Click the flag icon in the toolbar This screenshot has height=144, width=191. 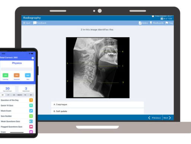(x=167, y=23)
